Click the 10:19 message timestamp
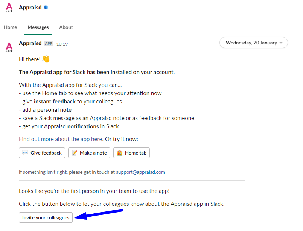Screen dimensions: 303x231 tap(62, 44)
